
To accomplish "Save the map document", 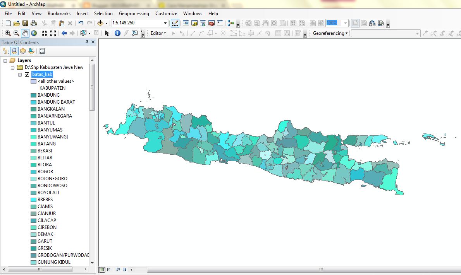I will click(x=25, y=23).
